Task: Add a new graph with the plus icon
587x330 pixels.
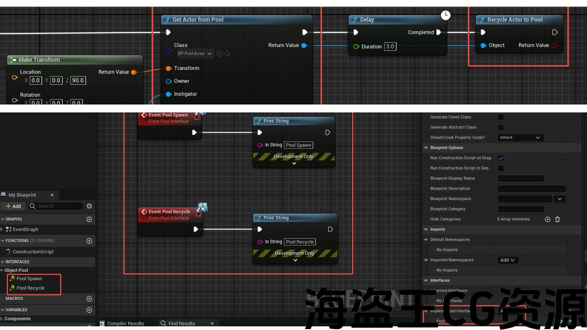Action: tap(89, 220)
